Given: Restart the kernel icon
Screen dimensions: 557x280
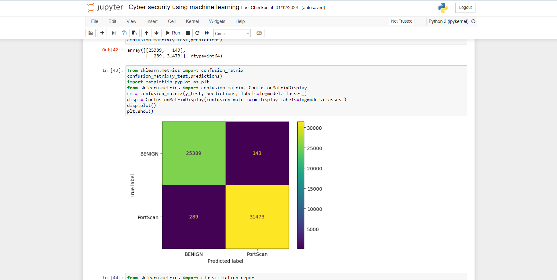Looking at the screenshot, I should pos(197,33).
